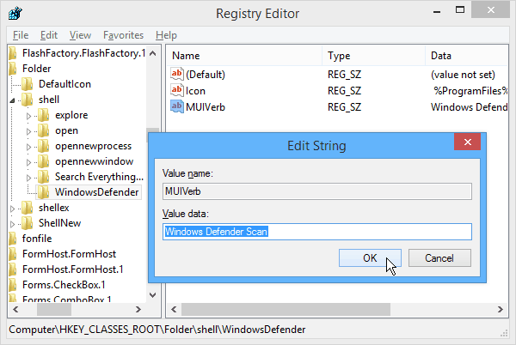The image size is (516, 345).
Task: Open the Edit menu
Action: (x=49, y=35)
